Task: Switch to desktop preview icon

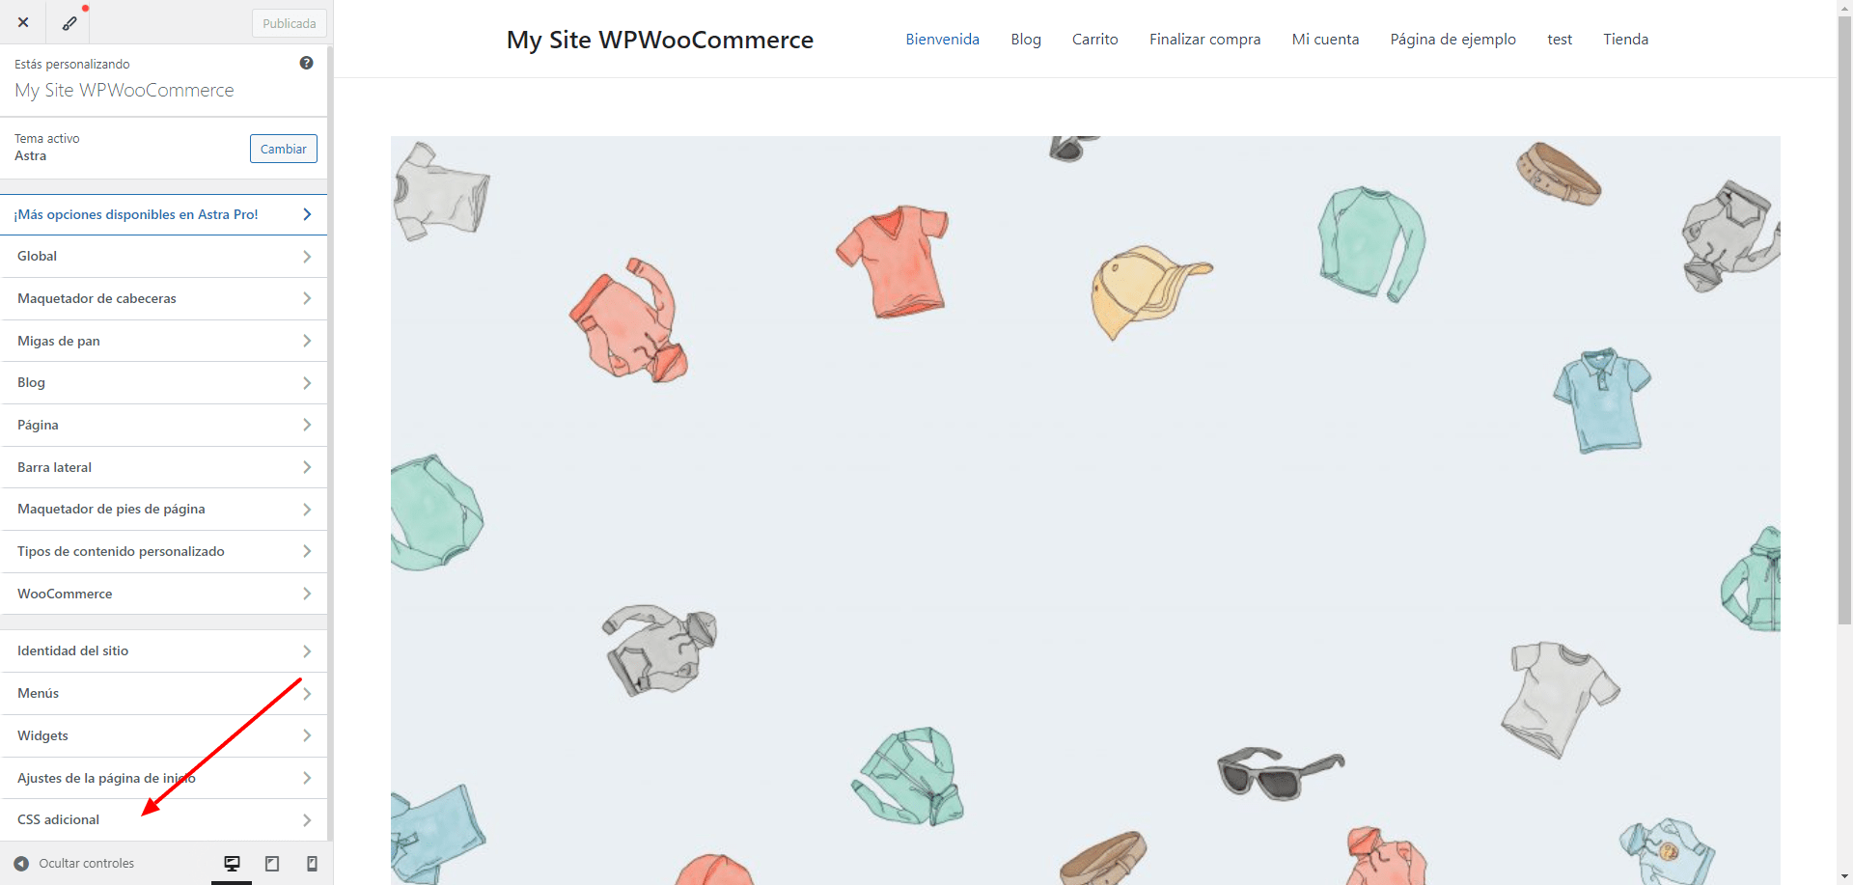Action: 232,864
